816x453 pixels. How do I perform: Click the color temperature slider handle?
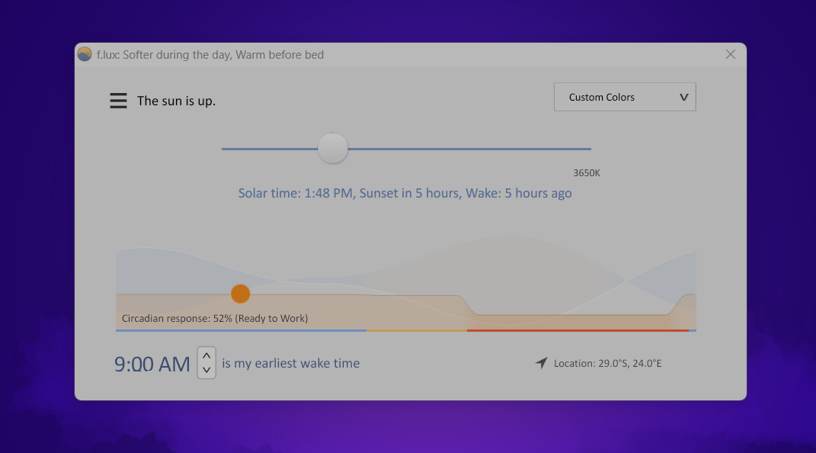332,148
